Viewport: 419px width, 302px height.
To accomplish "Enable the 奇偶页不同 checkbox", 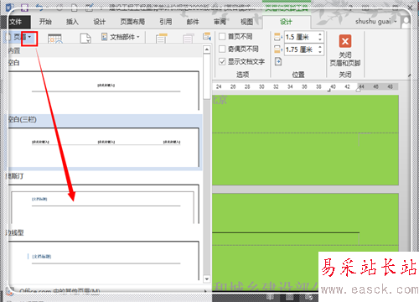I will [x=222, y=49].
